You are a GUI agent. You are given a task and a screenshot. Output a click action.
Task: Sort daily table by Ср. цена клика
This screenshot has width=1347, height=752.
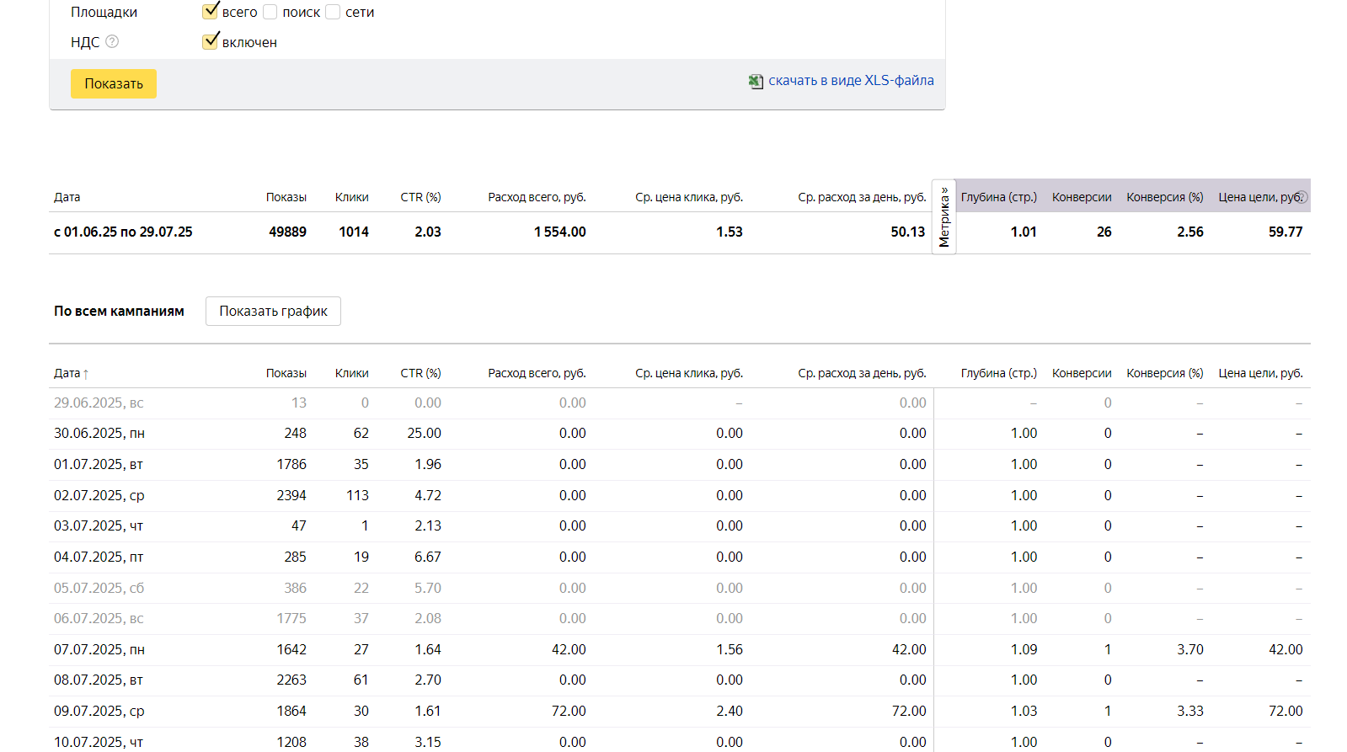(688, 373)
